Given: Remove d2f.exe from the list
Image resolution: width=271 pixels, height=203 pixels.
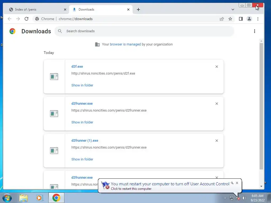Looking at the screenshot, I should (x=217, y=67).
